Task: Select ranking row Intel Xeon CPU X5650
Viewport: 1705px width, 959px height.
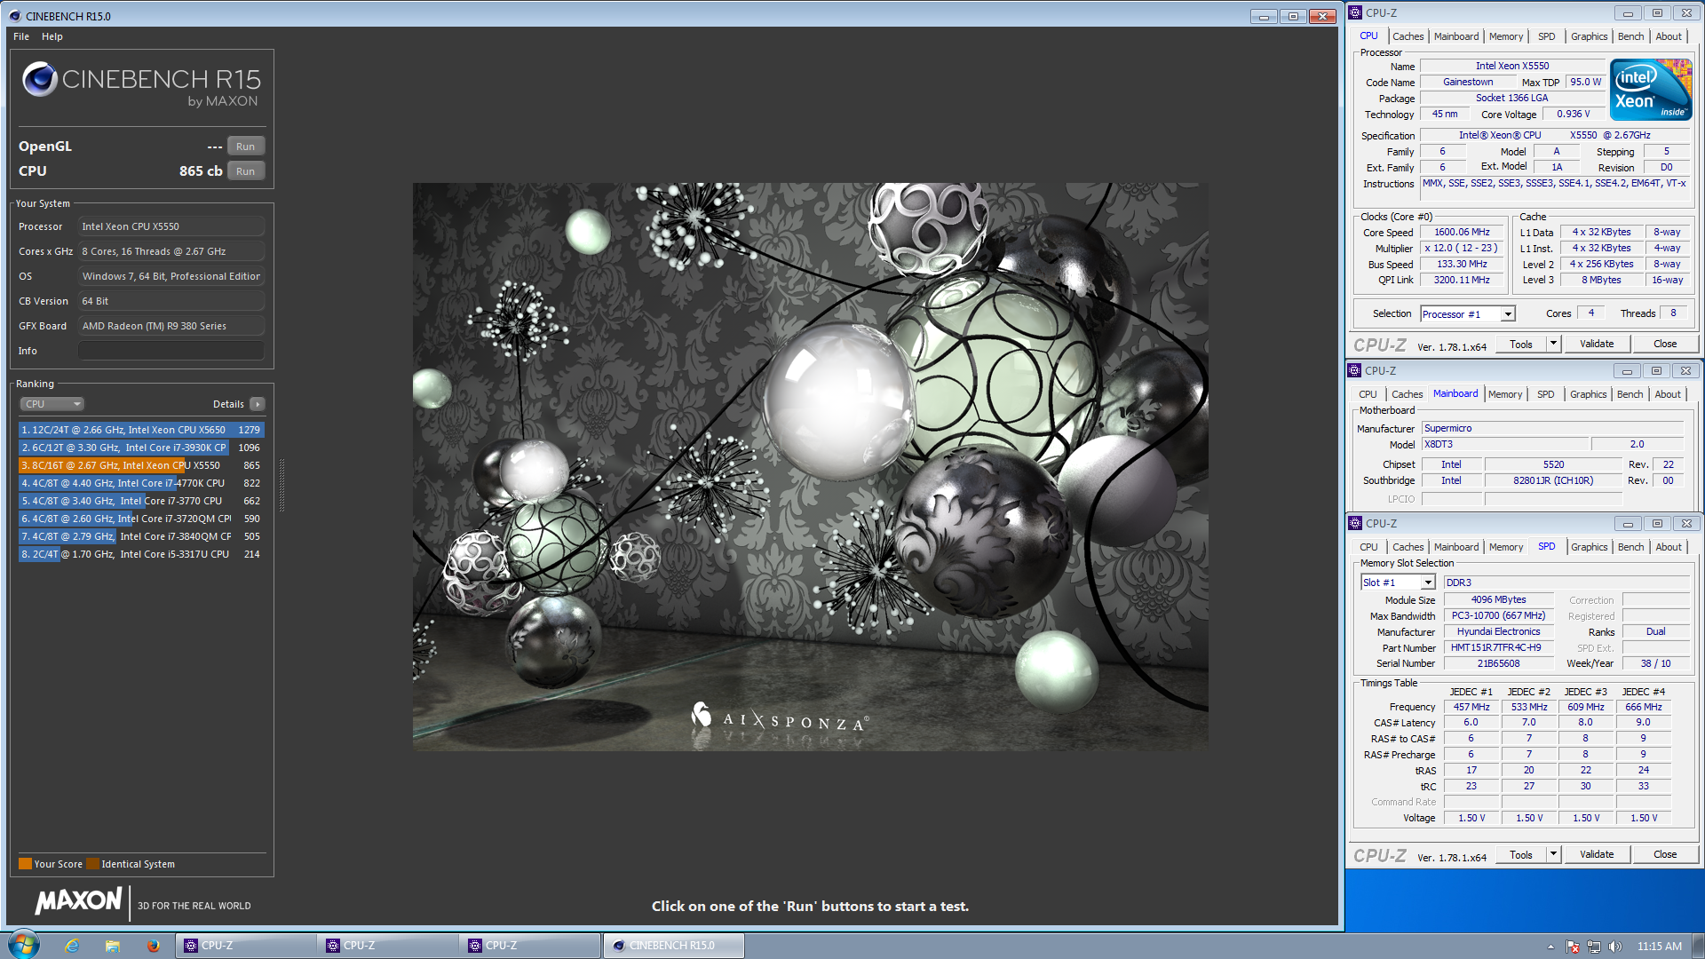Action: (x=141, y=430)
